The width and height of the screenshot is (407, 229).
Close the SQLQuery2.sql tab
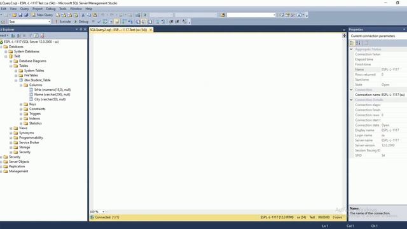tap(151, 30)
